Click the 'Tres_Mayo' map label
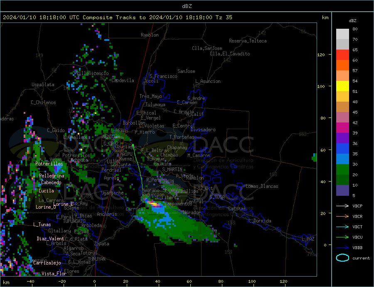The width and height of the screenshot is (374, 287). 150,96
